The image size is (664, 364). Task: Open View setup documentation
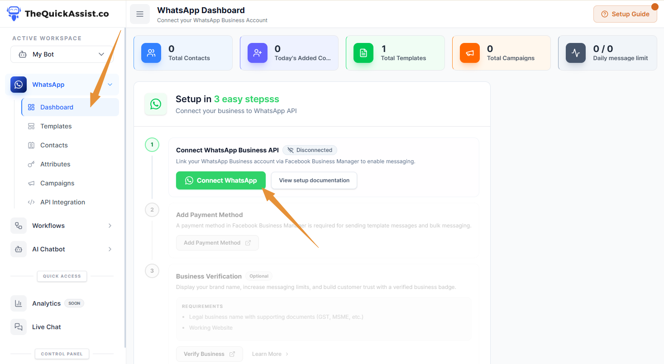pos(314,180)
